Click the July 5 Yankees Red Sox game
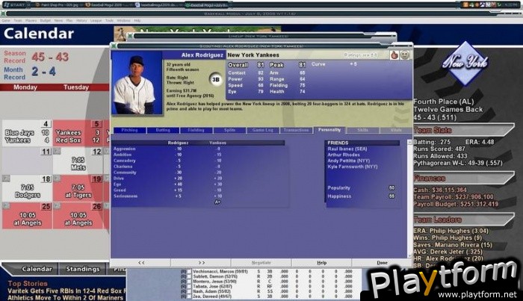The image size is (523, 301). tap(78, 134)
